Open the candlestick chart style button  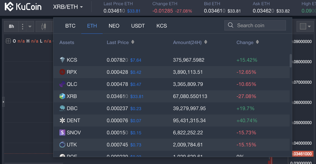(43, 26)
